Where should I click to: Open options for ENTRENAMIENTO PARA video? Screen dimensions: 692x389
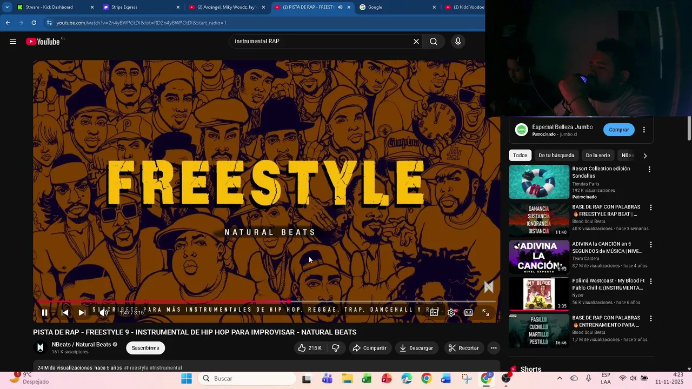click(651, 319)
